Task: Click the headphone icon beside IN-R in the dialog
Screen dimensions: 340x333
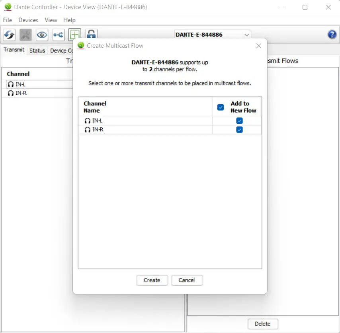Action: coord(87,129)
